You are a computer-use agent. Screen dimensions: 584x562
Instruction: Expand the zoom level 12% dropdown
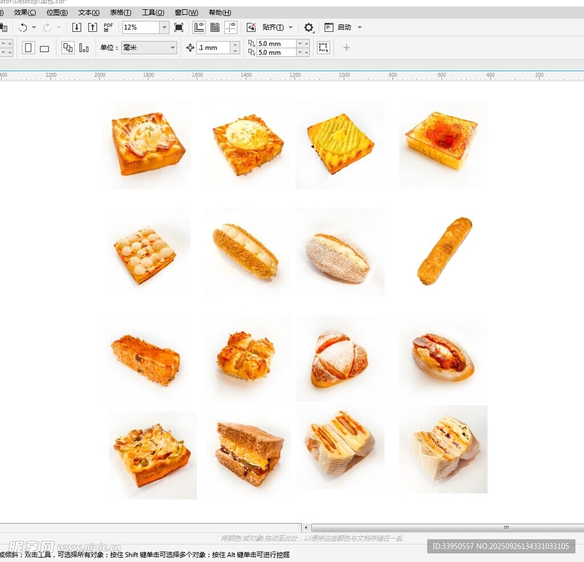click(x=164, y=27)
